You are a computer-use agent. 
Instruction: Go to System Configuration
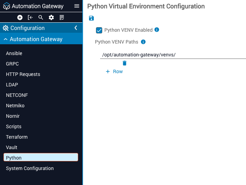(30, 168)
